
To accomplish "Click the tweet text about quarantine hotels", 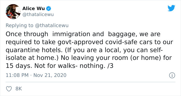I will tap(89, 50).
